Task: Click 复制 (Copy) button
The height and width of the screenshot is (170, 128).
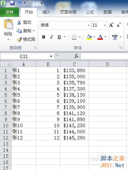Action: pos(24,31)
